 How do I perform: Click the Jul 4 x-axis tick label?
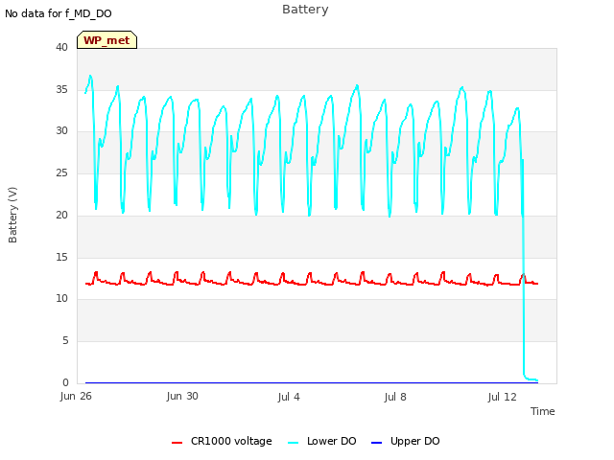click(289, 397)
